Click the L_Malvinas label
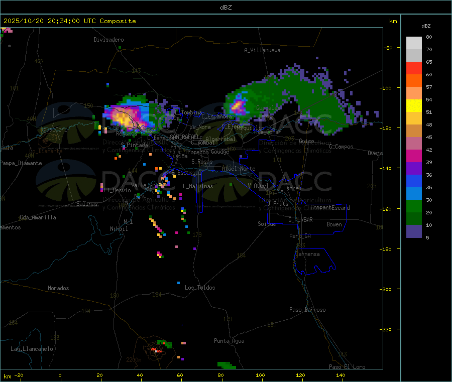The width and height of the screenshot is (452, 382). click(198, 187)
